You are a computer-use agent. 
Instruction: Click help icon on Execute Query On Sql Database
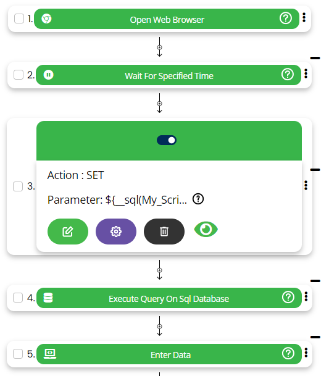click(288, 298)
